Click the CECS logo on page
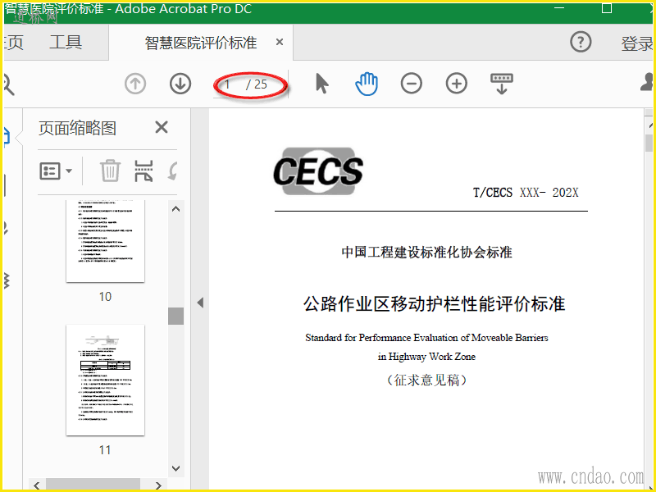The height and width of the screenshot is (492, 656). pos(318,171)
